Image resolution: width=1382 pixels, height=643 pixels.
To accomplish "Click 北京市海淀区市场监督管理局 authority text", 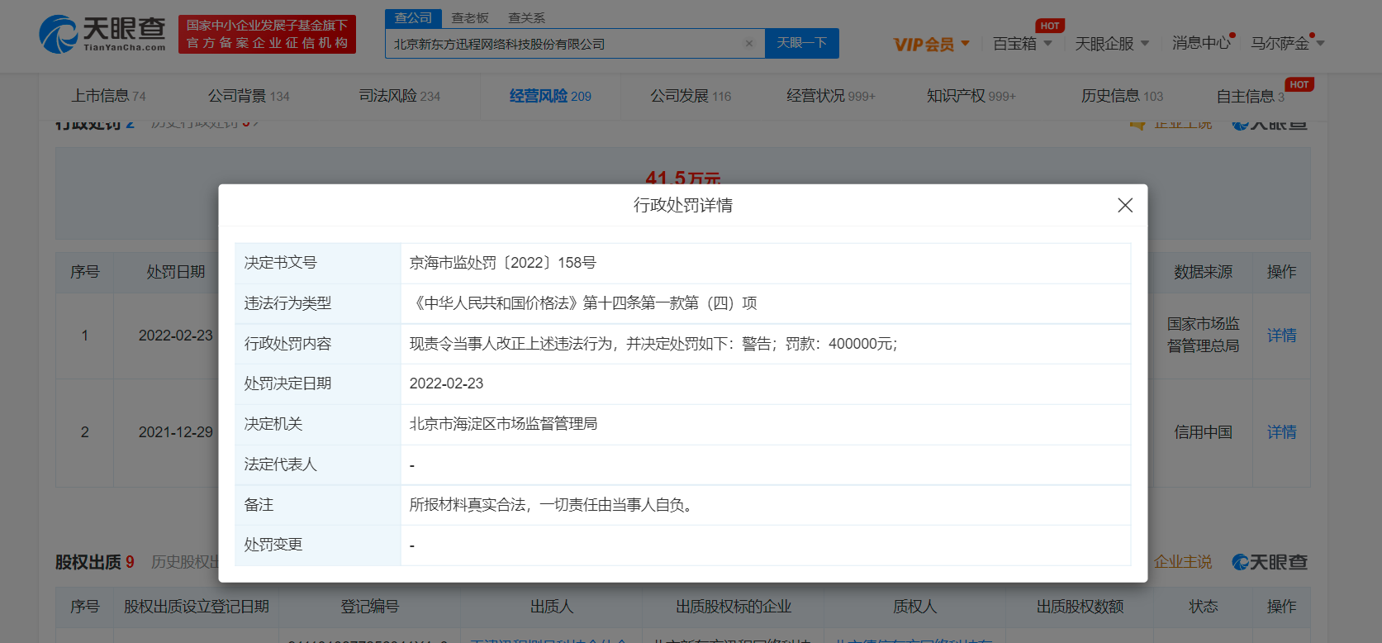I will click(x=503, y=424).
